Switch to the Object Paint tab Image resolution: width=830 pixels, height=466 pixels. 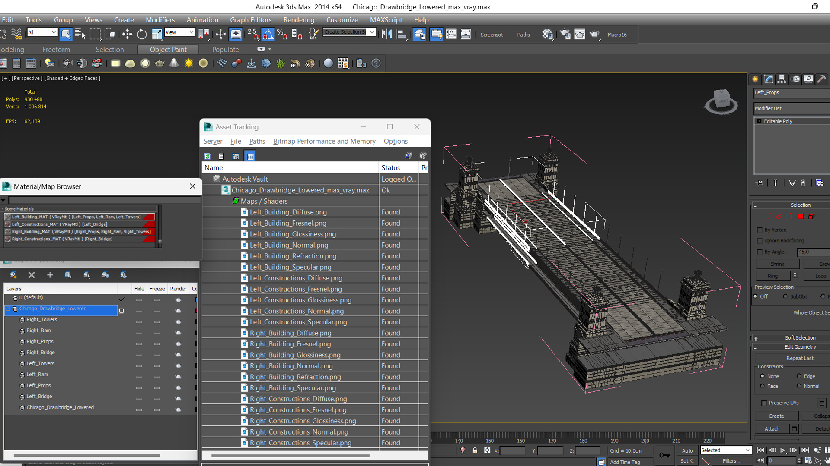(168, 50)
